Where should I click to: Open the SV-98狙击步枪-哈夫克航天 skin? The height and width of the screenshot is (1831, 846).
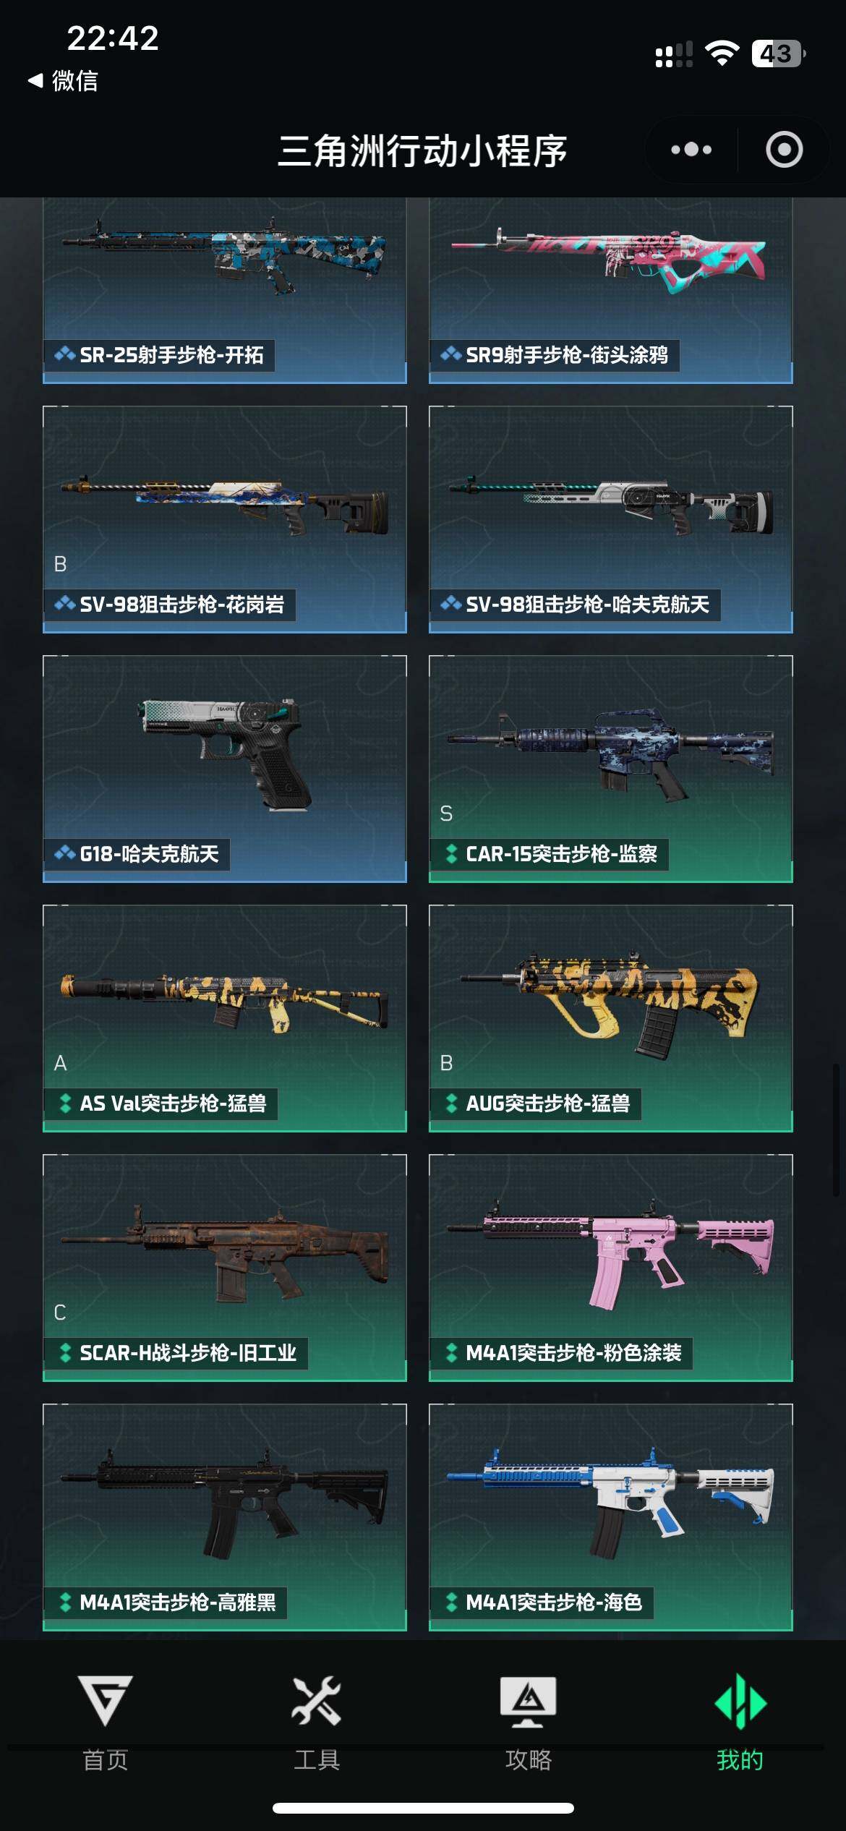click(611, 519)
